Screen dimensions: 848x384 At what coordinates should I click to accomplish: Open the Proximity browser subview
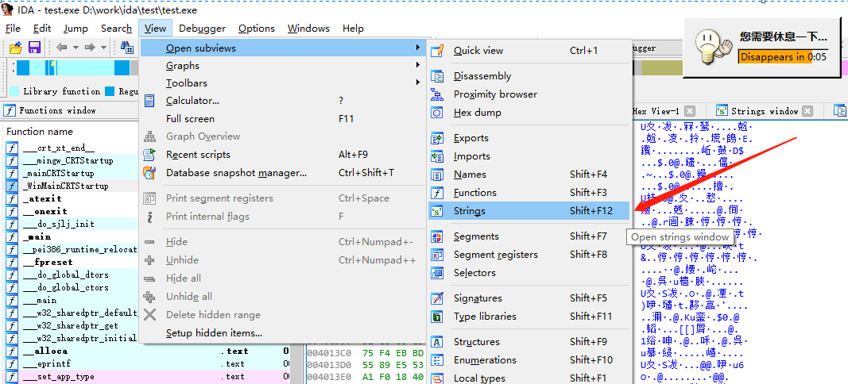pos(529,94)
